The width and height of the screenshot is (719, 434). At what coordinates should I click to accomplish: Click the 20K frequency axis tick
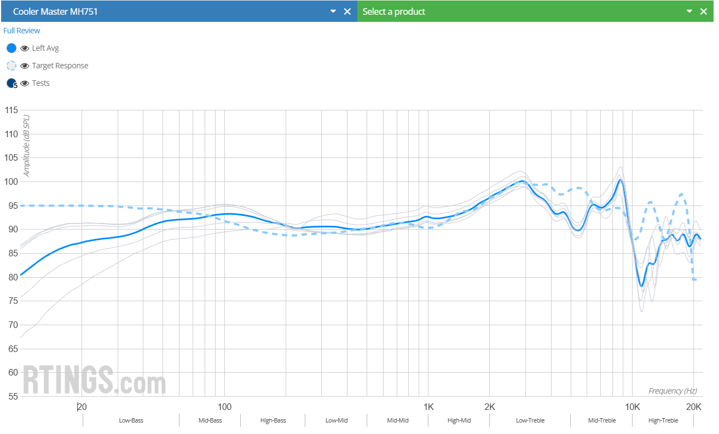694,407
